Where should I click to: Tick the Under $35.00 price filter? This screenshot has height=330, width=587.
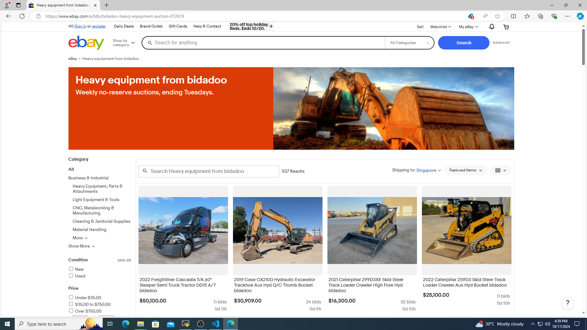pyautogui.click(x=71, y=297)
